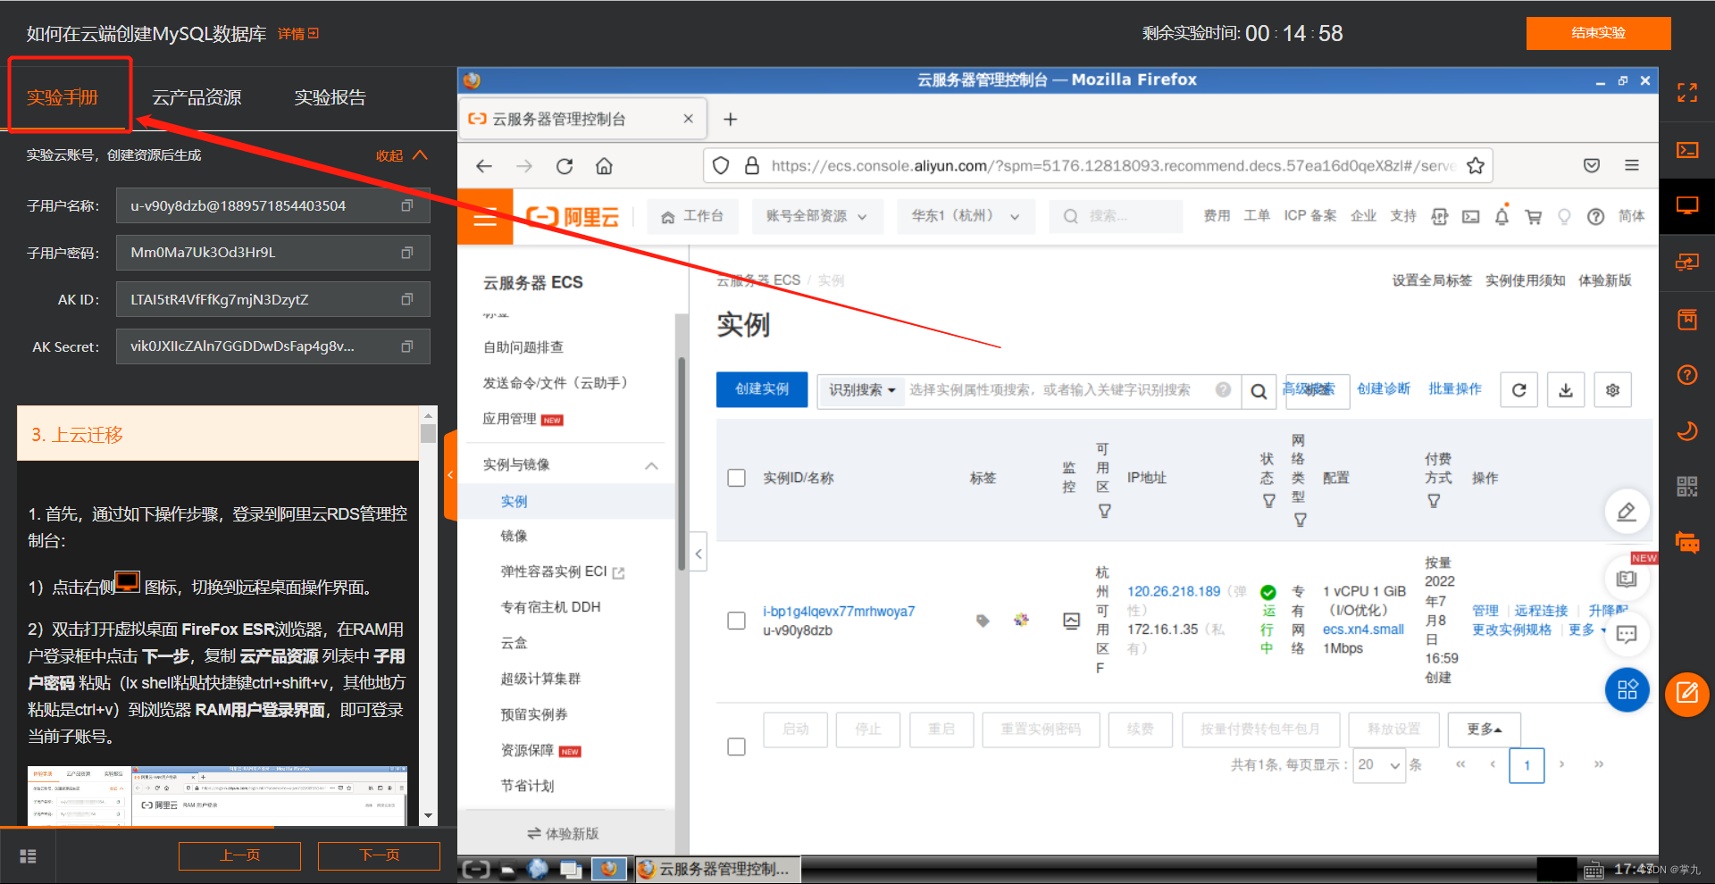Expand the 账号全部资源 dropdown

click(x=816, y=216)
